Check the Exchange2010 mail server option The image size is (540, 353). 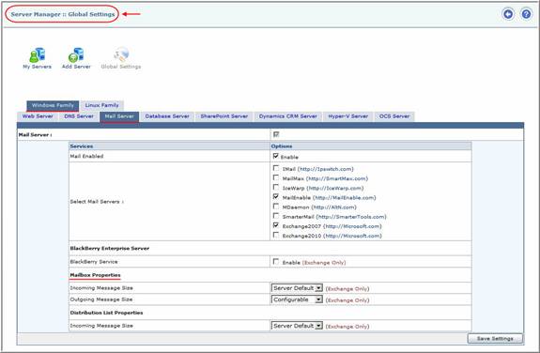pyautogui.click(x=276, y=235)
